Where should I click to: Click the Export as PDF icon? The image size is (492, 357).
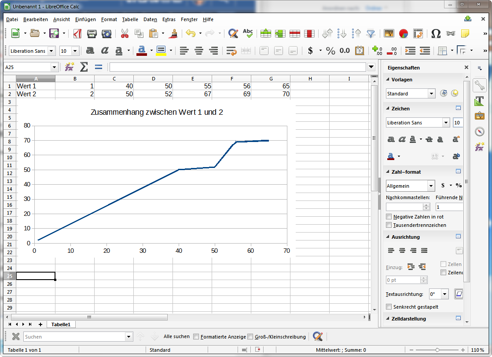pyautogui.click(x=77, y=33)
